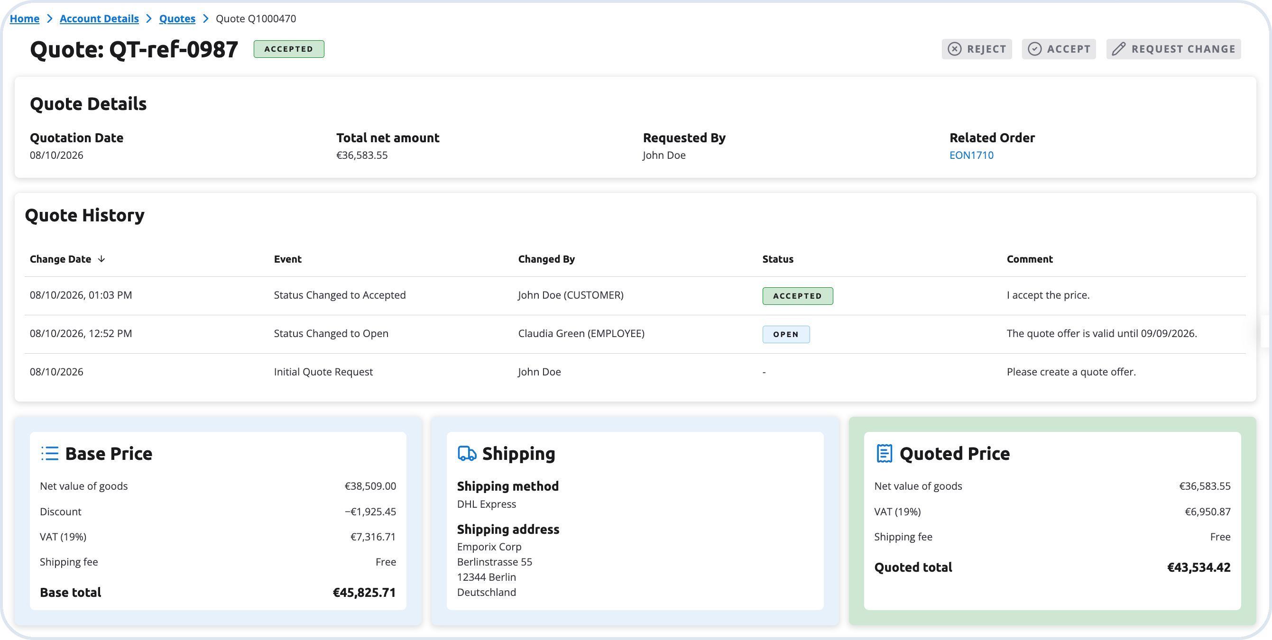1272x640 pixels.
Task: Click total net amount €36,583.55 in details
Action: [x=362, y=155]
